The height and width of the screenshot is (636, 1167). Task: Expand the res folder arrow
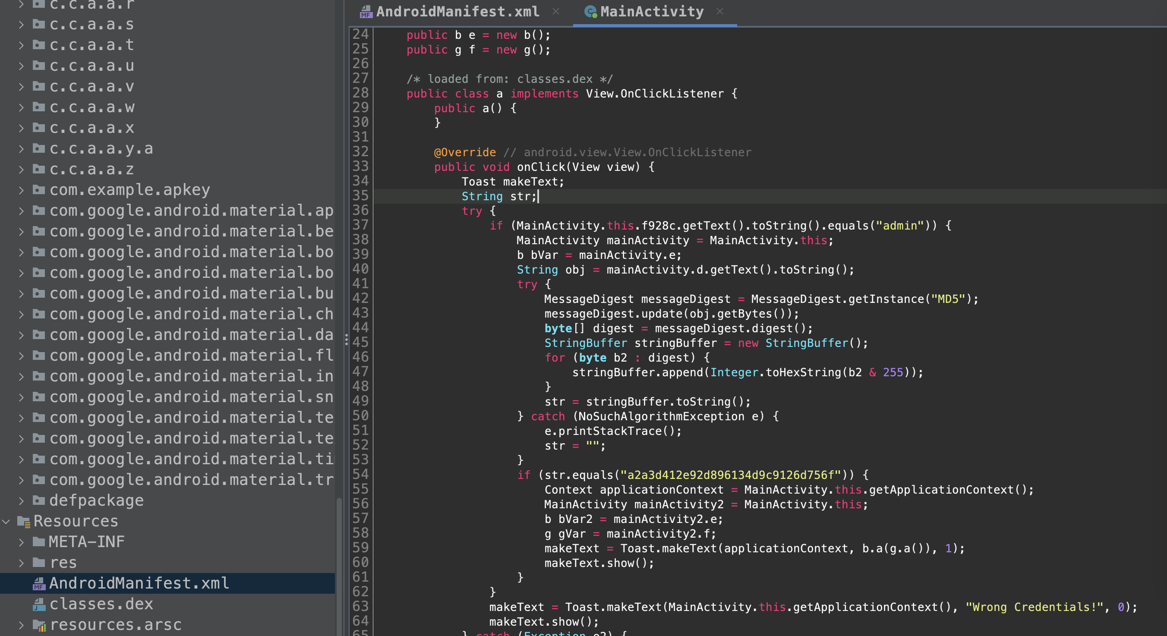pyautogui.click(x=21, y=563)
